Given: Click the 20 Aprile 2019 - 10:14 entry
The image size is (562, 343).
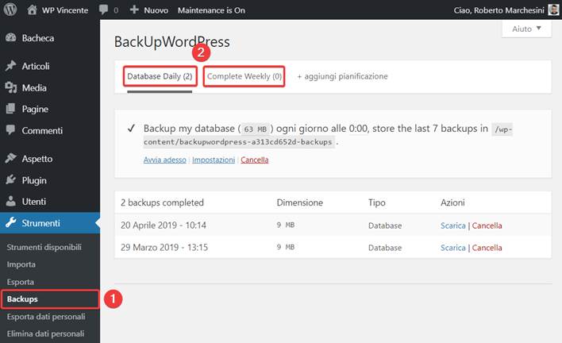Looking at the screenshot, I should pos(164,225).
